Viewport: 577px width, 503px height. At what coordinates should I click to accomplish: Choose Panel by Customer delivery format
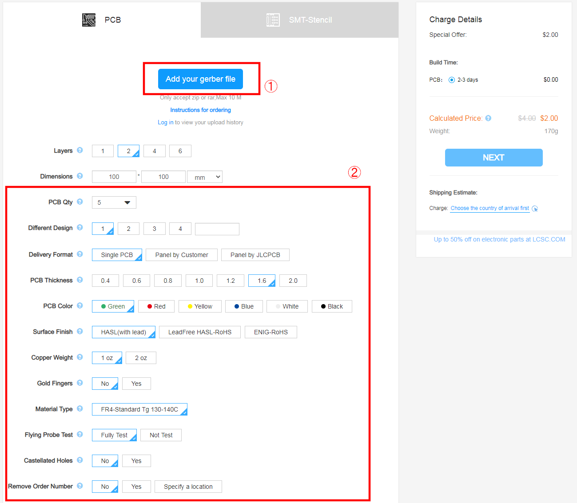(182, 255)
